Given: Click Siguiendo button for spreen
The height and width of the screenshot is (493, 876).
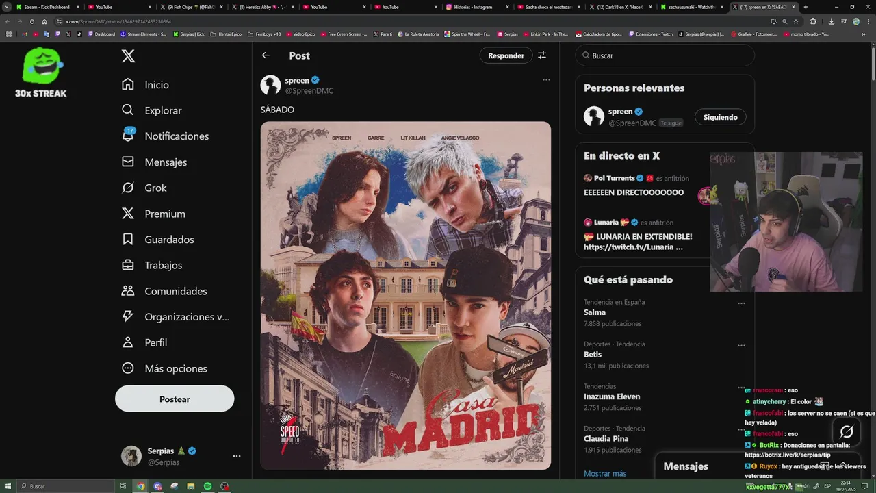Looking at the screenshot, I should point(720,117).
